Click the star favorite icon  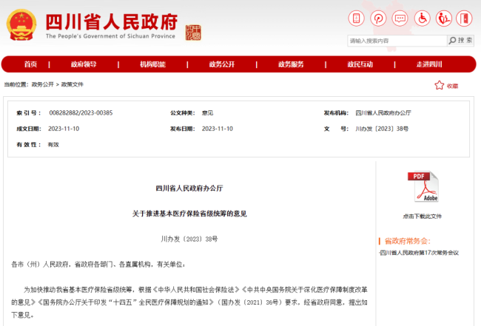[x=440, y=85]
